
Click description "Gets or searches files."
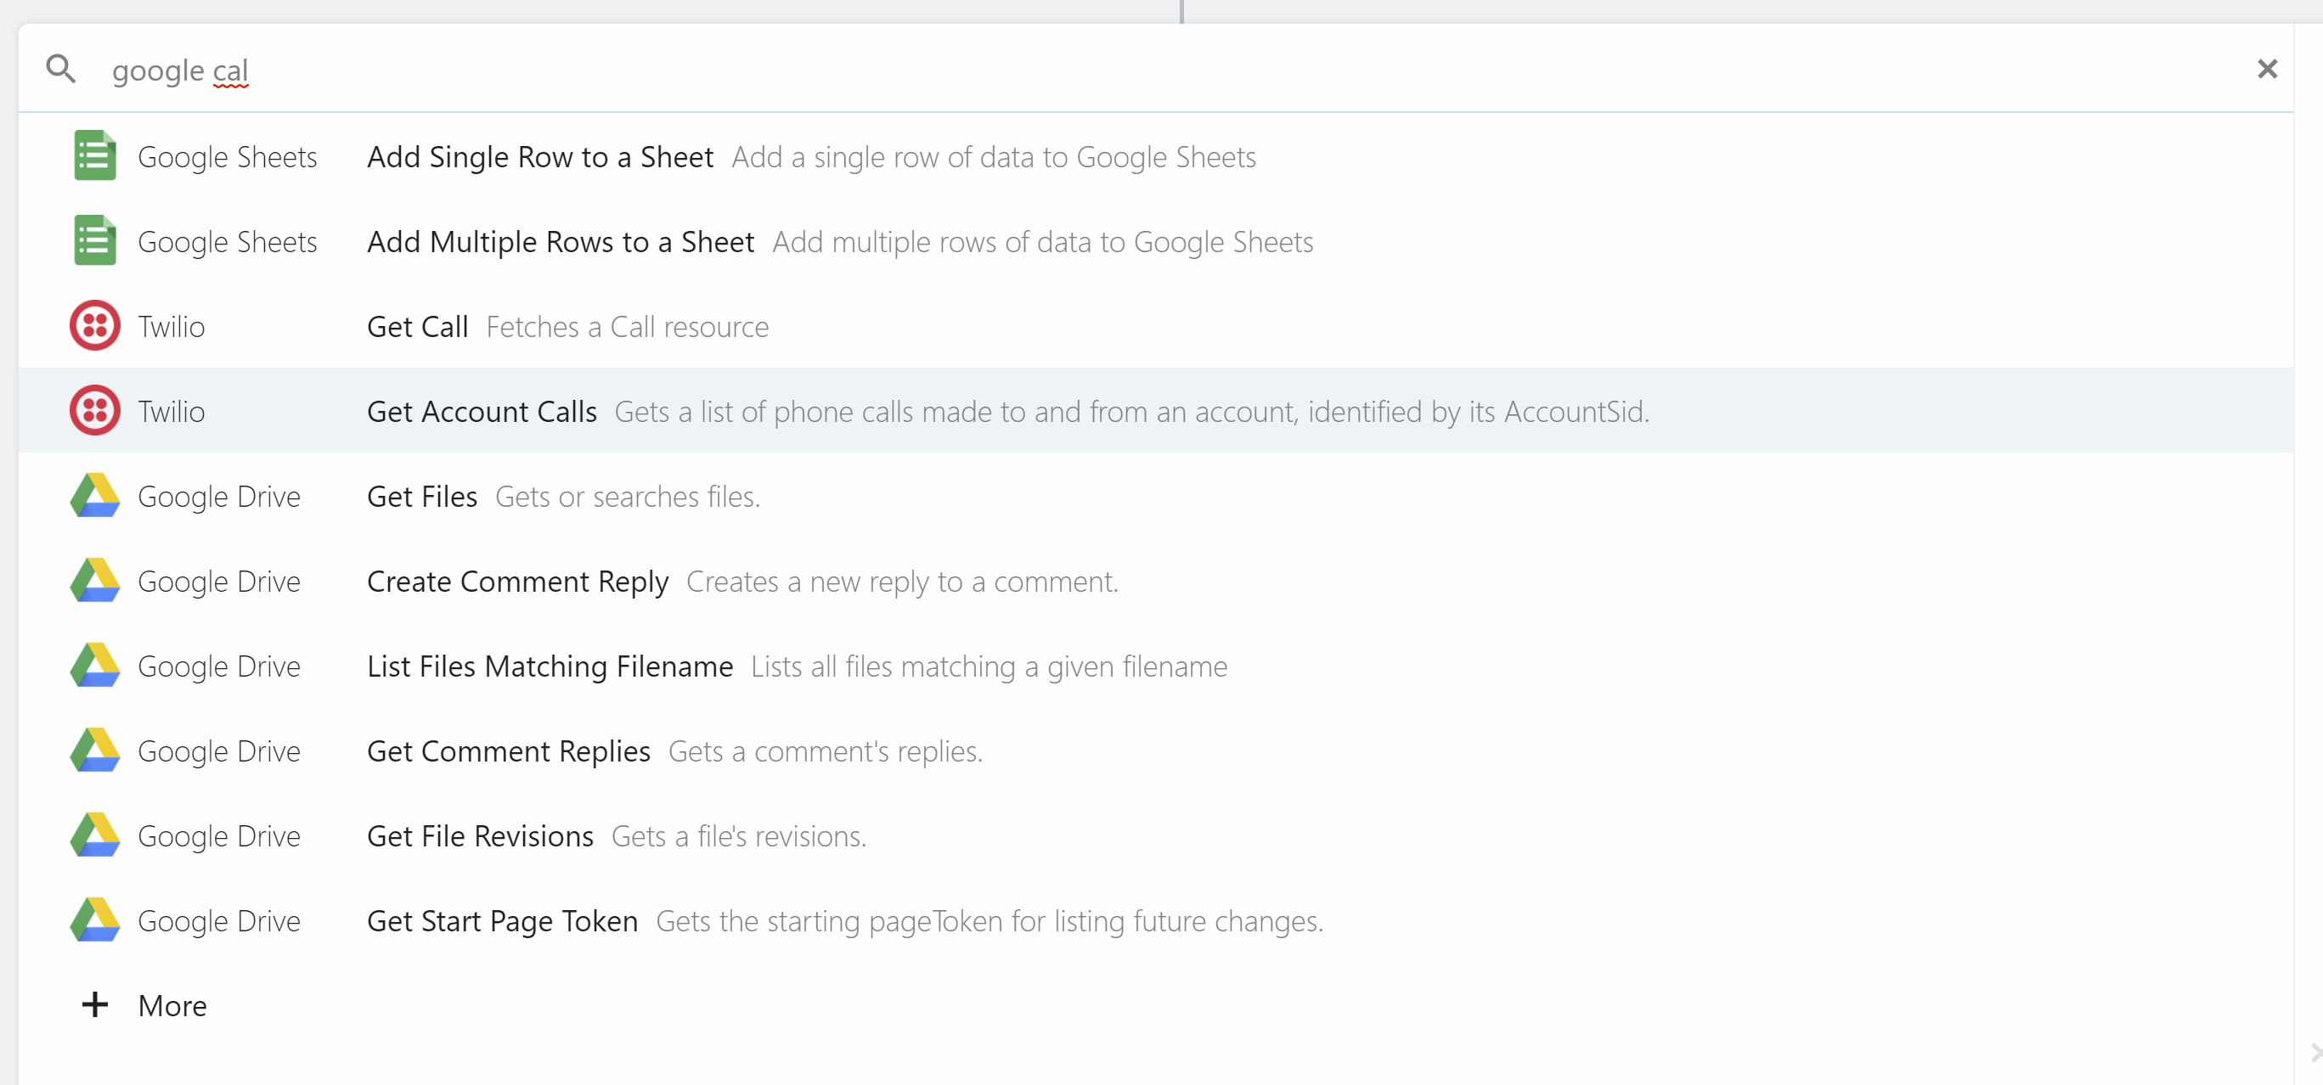tap(628, 496)
